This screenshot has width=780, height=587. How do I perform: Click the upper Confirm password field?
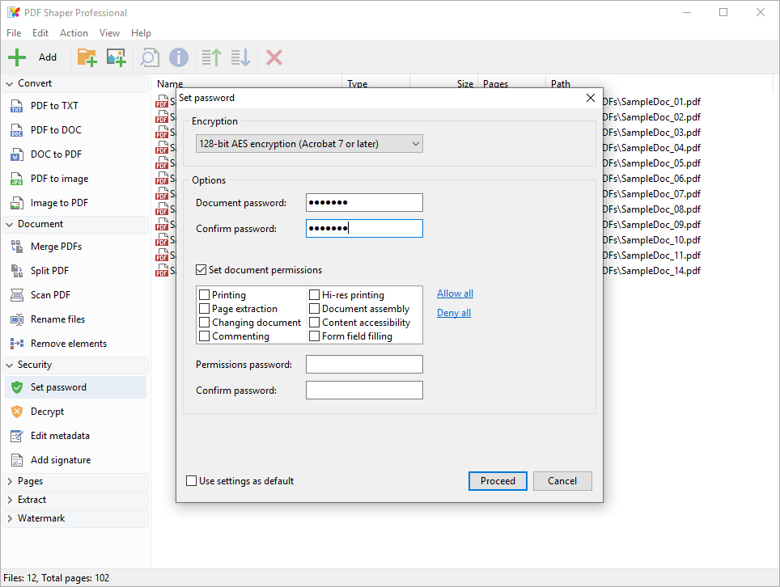364,229
